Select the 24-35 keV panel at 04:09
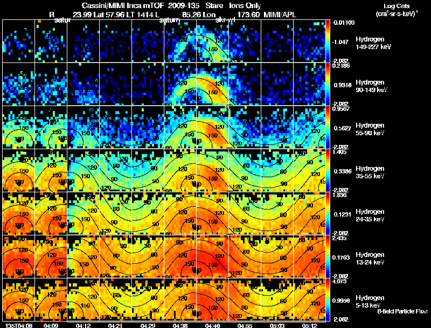 point(51,214)
